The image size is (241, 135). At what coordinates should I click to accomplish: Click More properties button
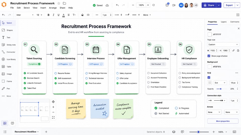point(223,121)
